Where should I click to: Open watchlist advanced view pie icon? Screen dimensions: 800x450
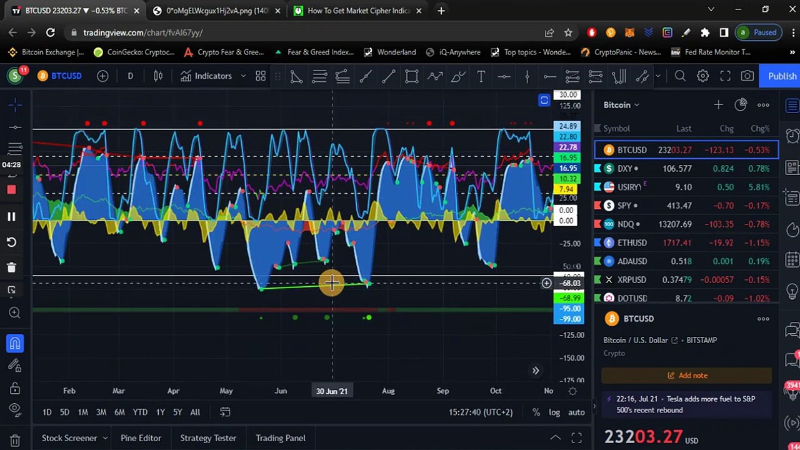(x=741, y=105)
